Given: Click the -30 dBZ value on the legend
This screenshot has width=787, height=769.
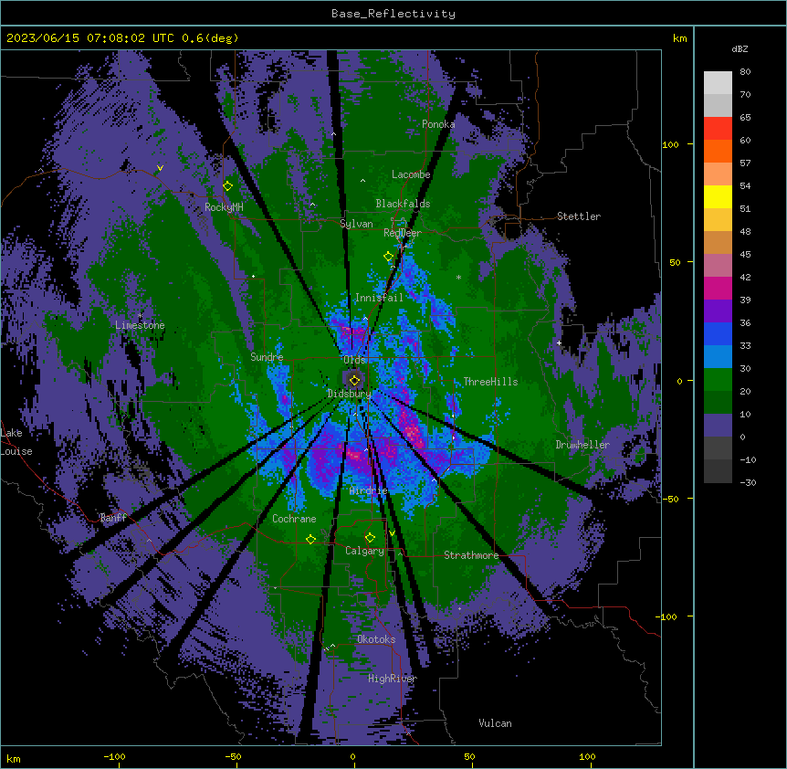Looking at the screenshot, I should pos(748,482).
